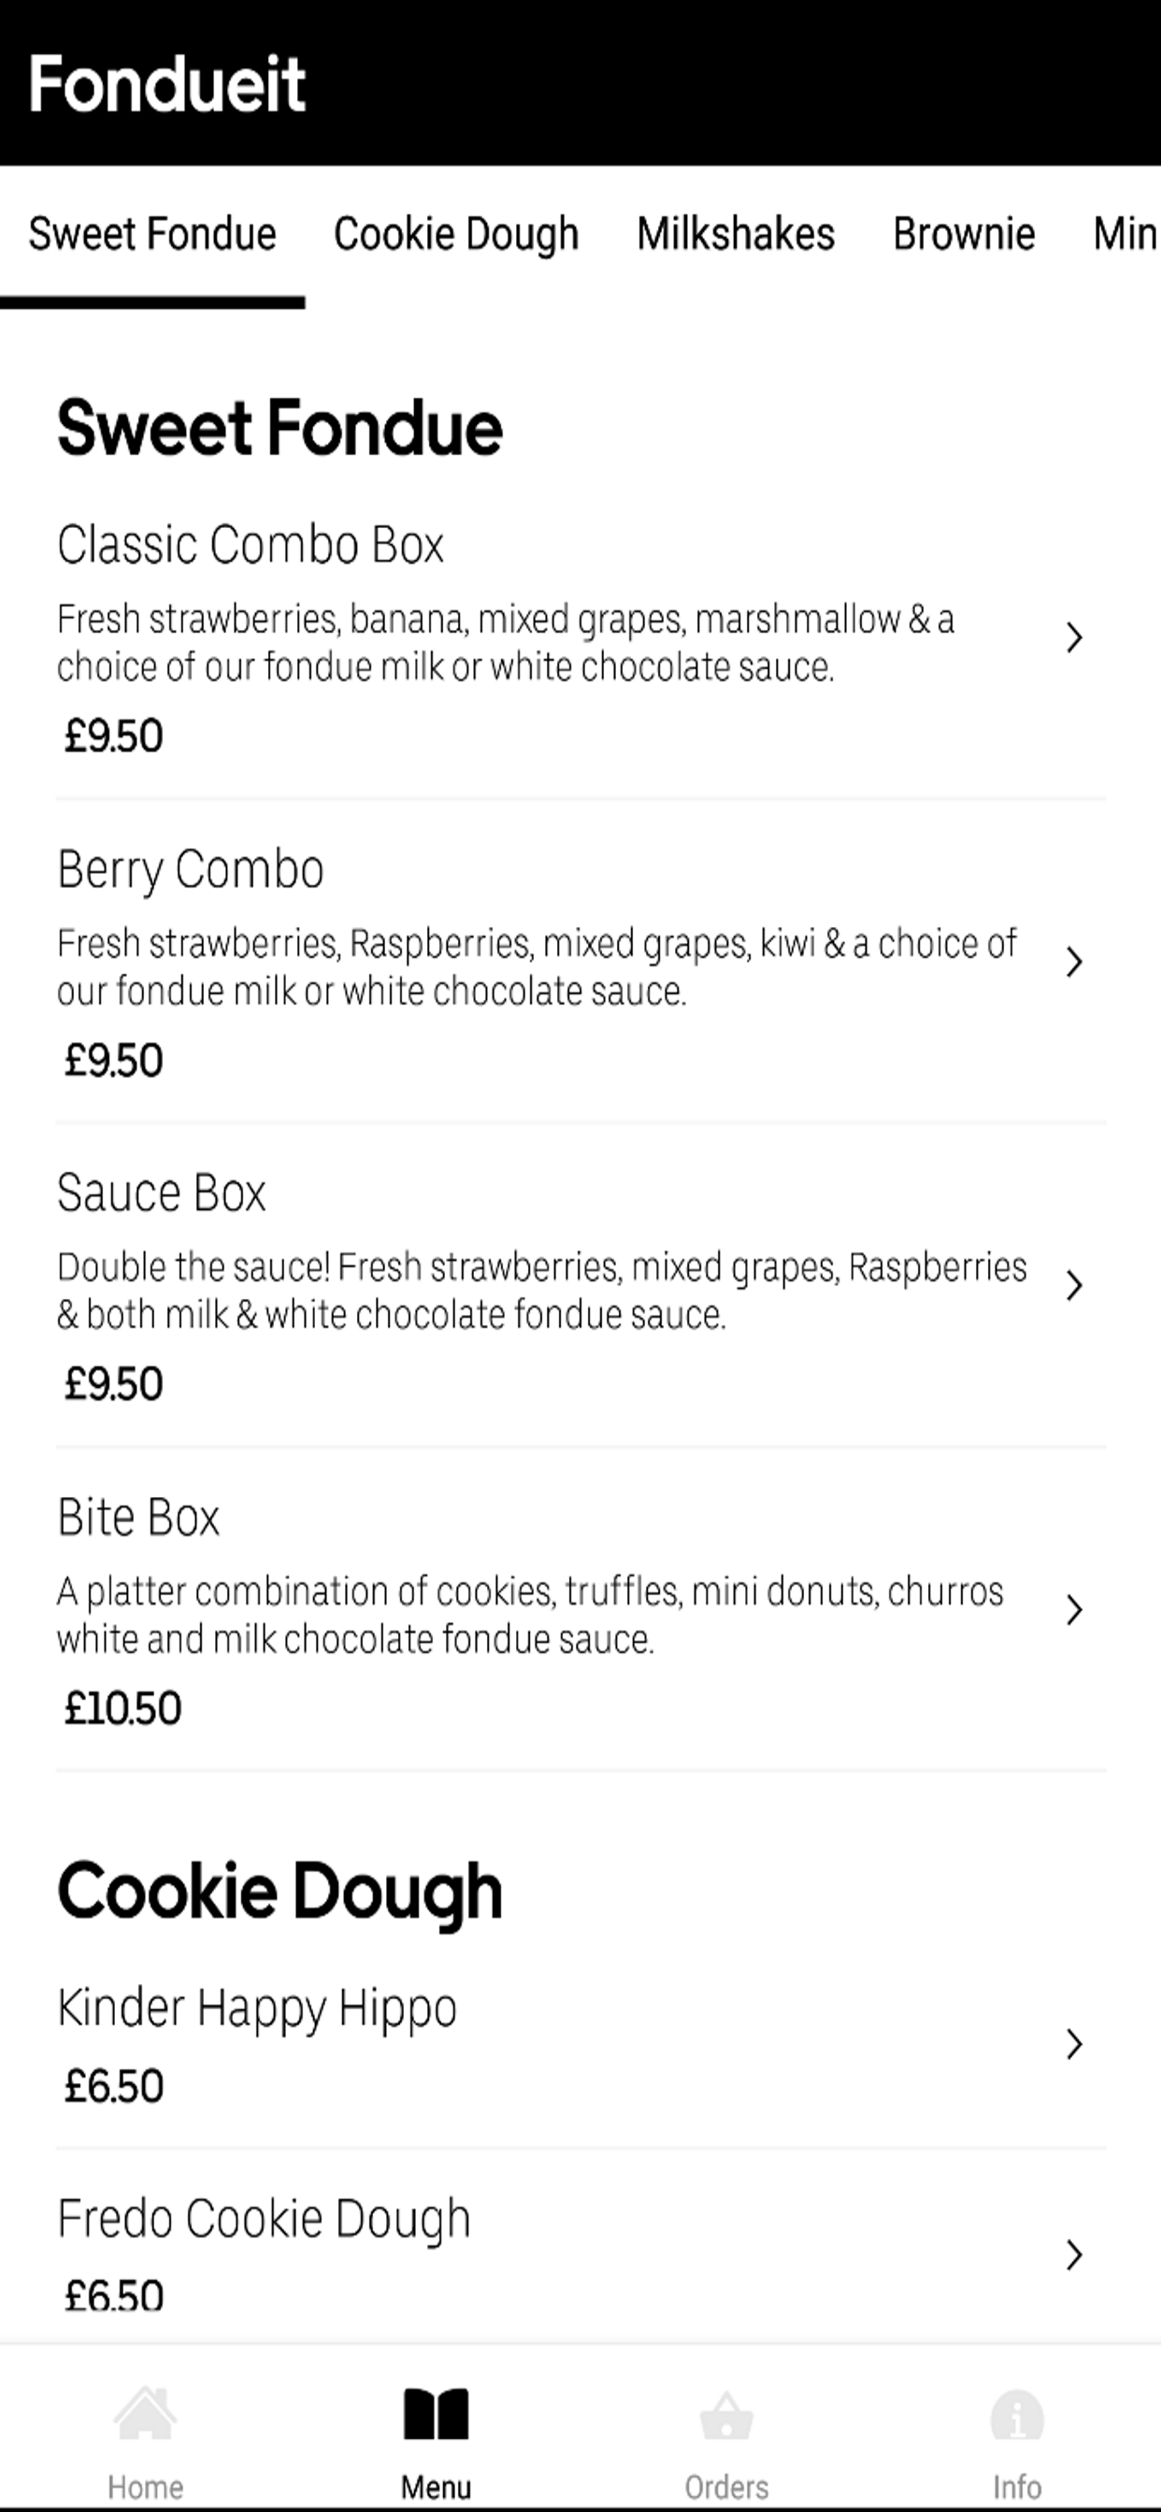Switch to Cookie Dough tab
The height and width of the screenshot is (2512, 1161).
pyautogui.click(x=456, y=234)
